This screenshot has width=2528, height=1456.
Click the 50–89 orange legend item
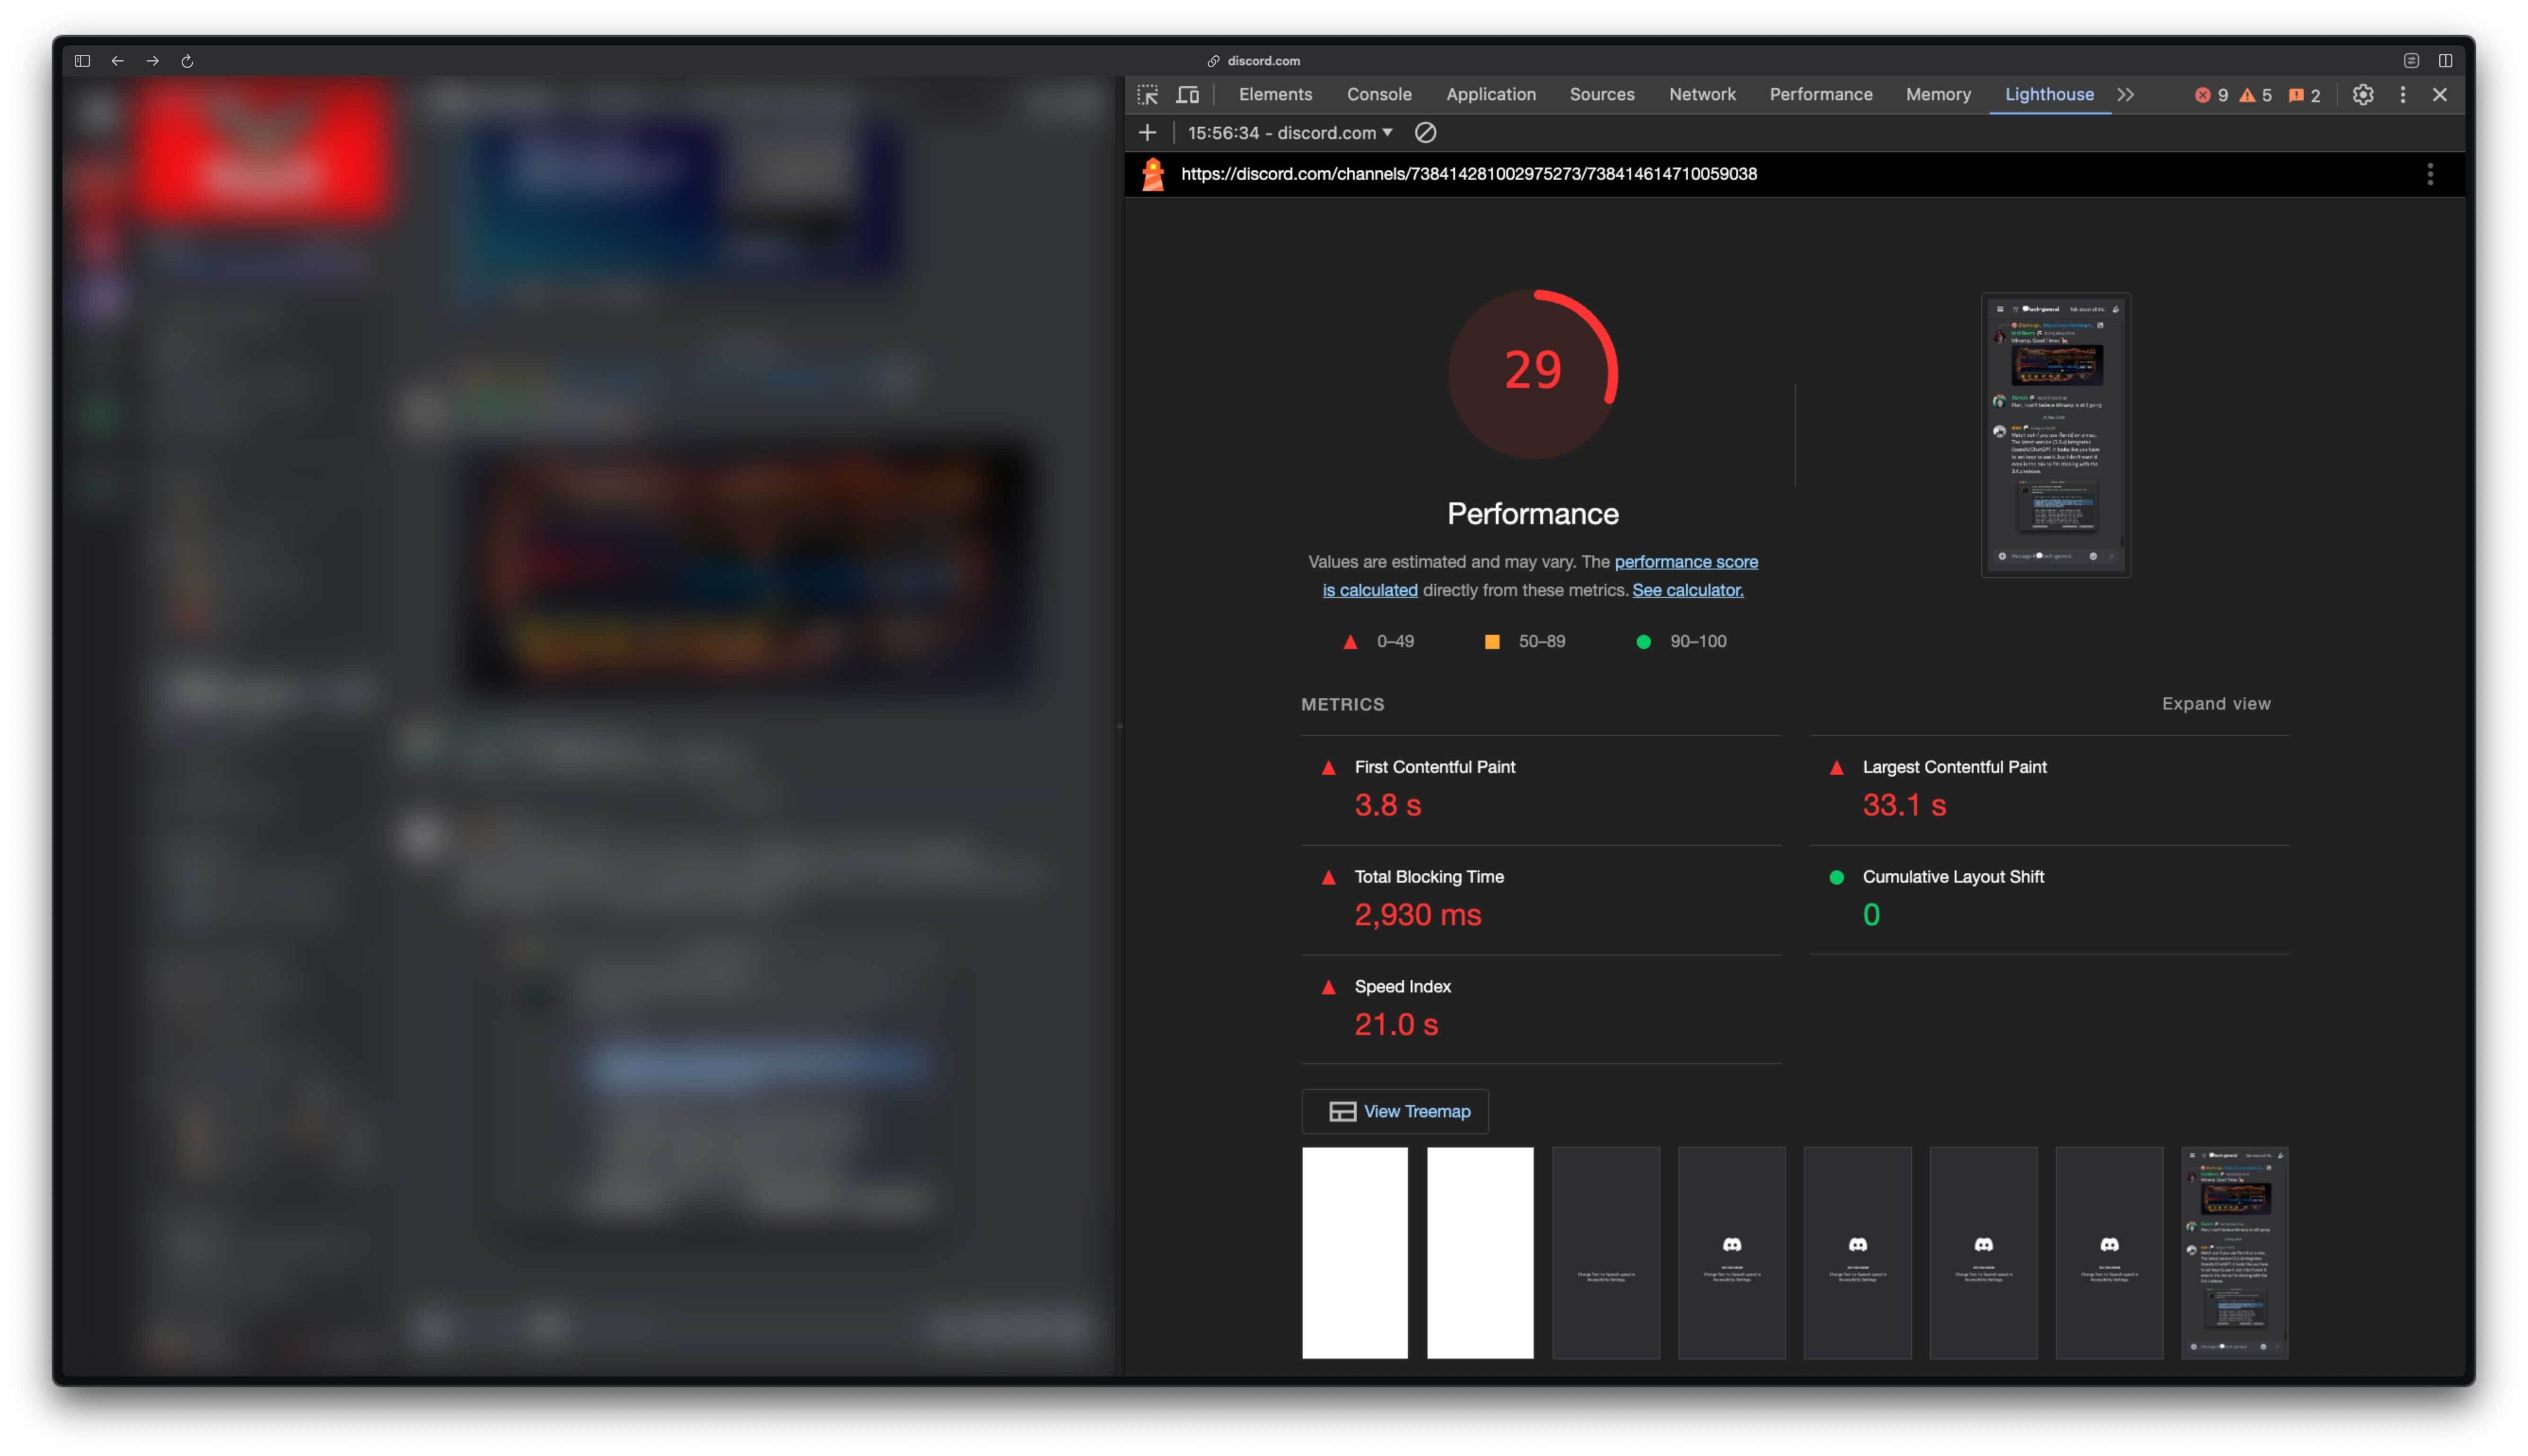[x=1524, y=642]
